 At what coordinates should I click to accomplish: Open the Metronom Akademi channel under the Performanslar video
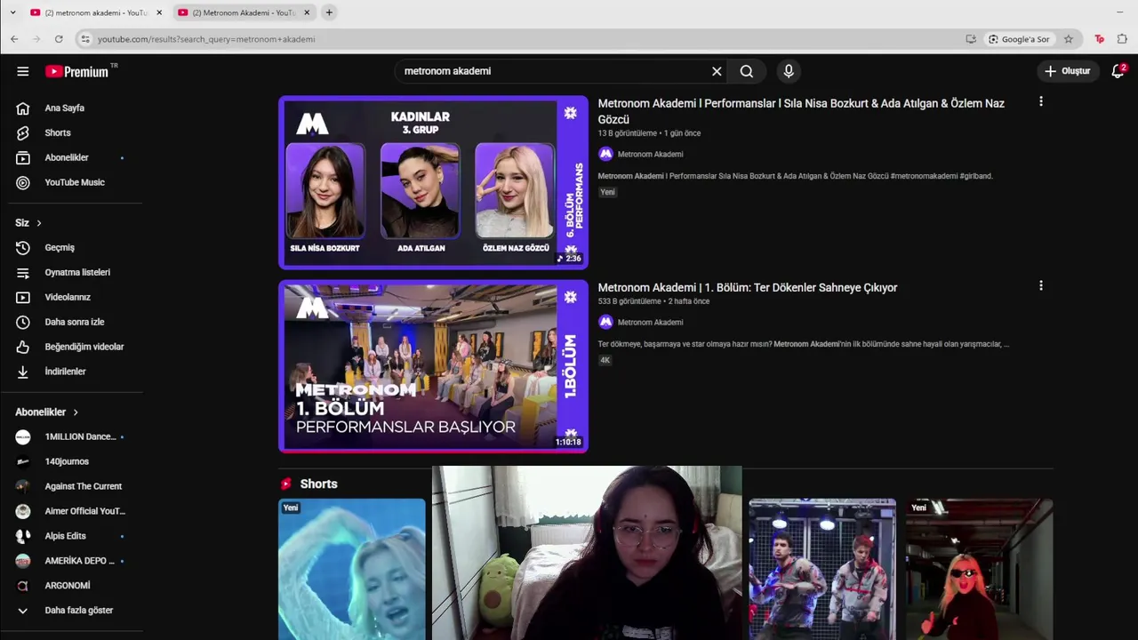pyautogui.click(x=650, y=154)
